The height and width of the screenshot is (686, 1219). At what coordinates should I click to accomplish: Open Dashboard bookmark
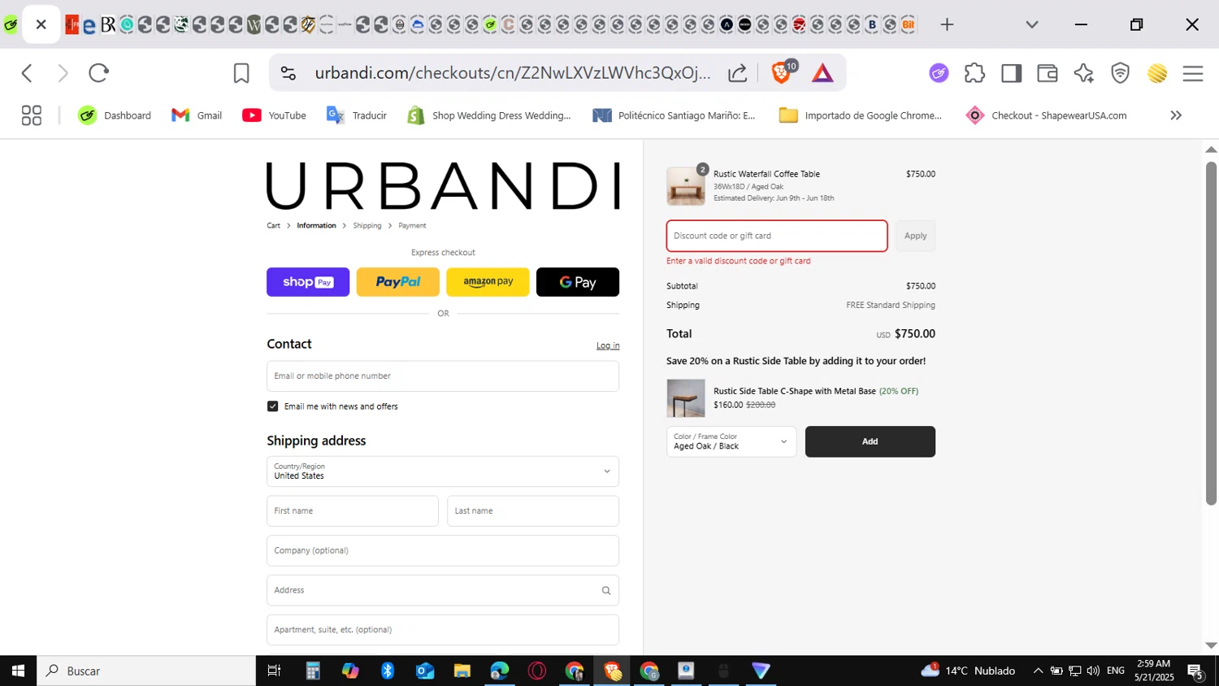115,115
